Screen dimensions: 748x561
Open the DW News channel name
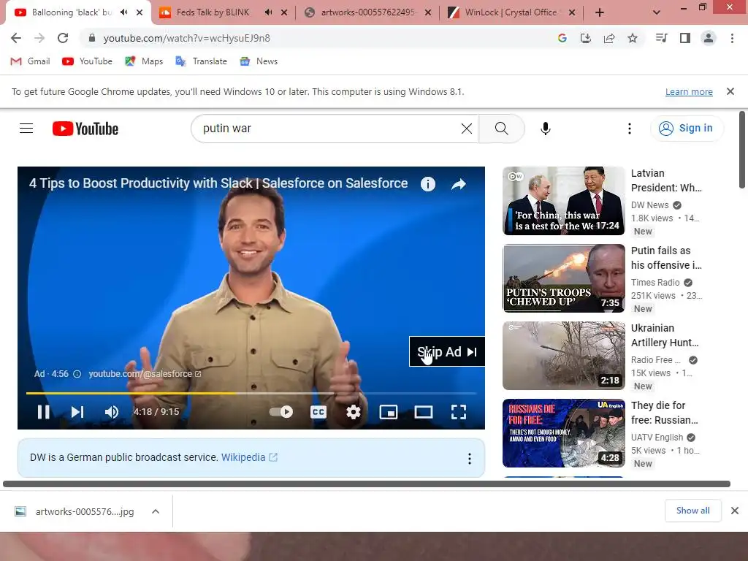pos(649,205)
